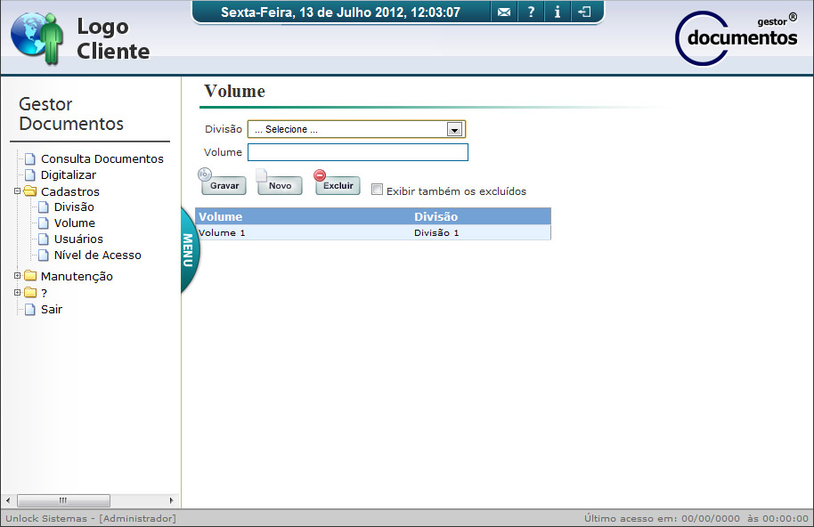
Task: Expand the ? folder tree node
Action: pyautogui.click(x=17, y=292)
